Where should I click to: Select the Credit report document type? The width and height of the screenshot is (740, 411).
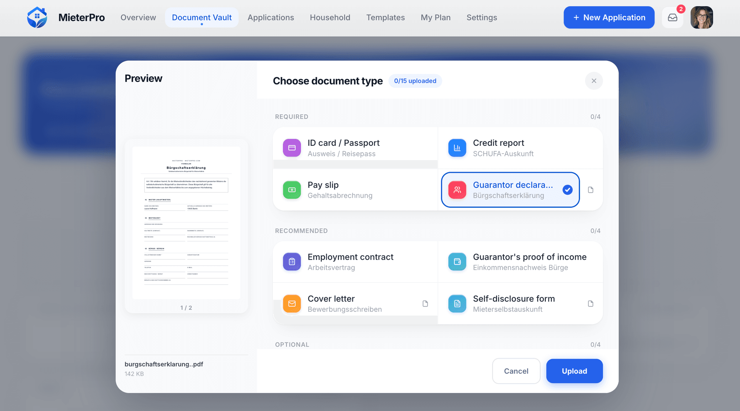[520, 148]
